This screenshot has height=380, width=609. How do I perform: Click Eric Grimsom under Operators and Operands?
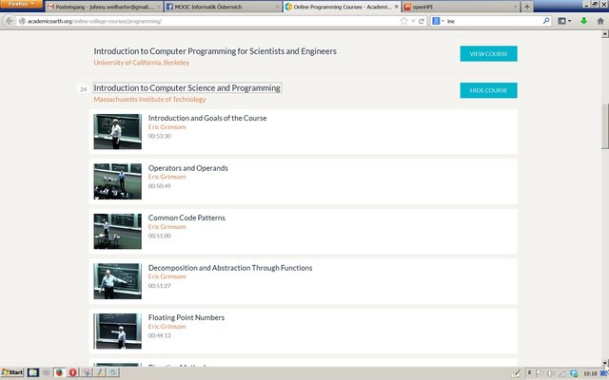[x=167, y=177]
